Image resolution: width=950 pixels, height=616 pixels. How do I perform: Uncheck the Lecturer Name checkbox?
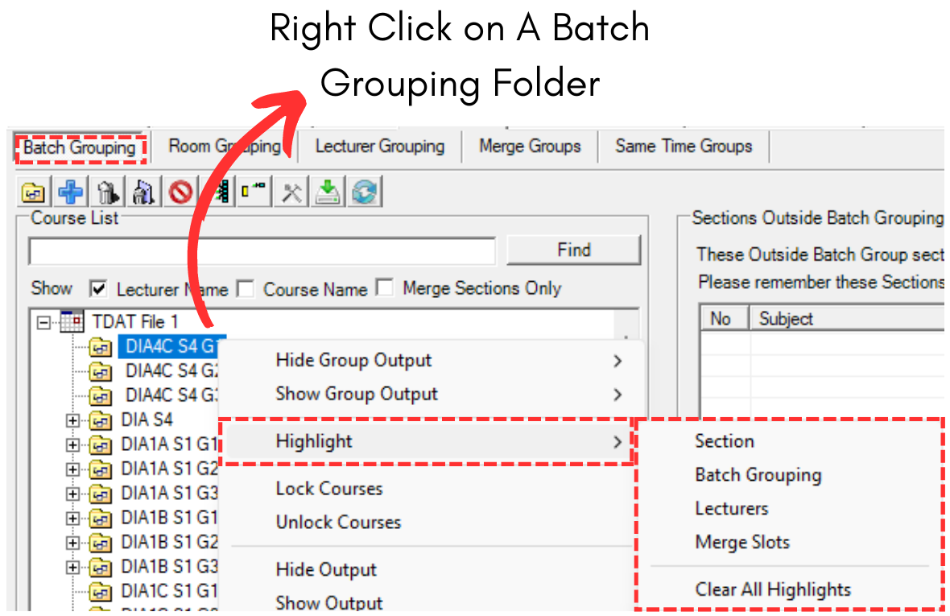(x=99, y=288)
